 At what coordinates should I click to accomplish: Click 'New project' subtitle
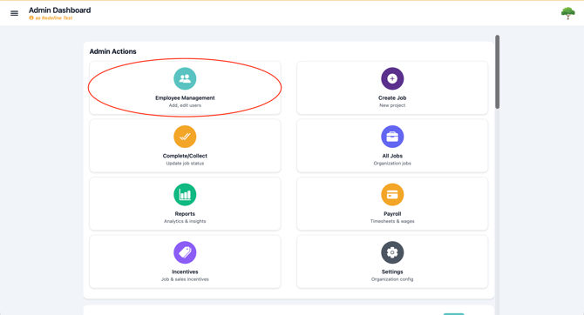[x=392, y=105]
